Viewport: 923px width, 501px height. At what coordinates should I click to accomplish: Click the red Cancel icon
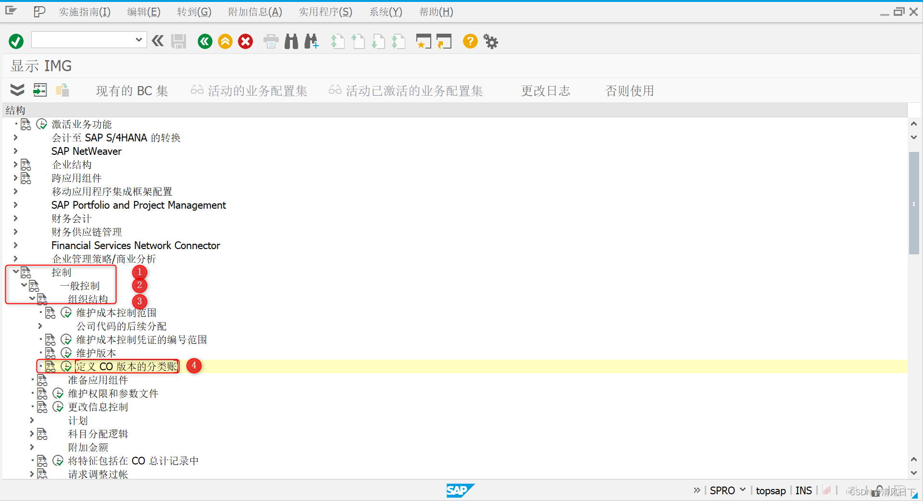click(246, 41)
